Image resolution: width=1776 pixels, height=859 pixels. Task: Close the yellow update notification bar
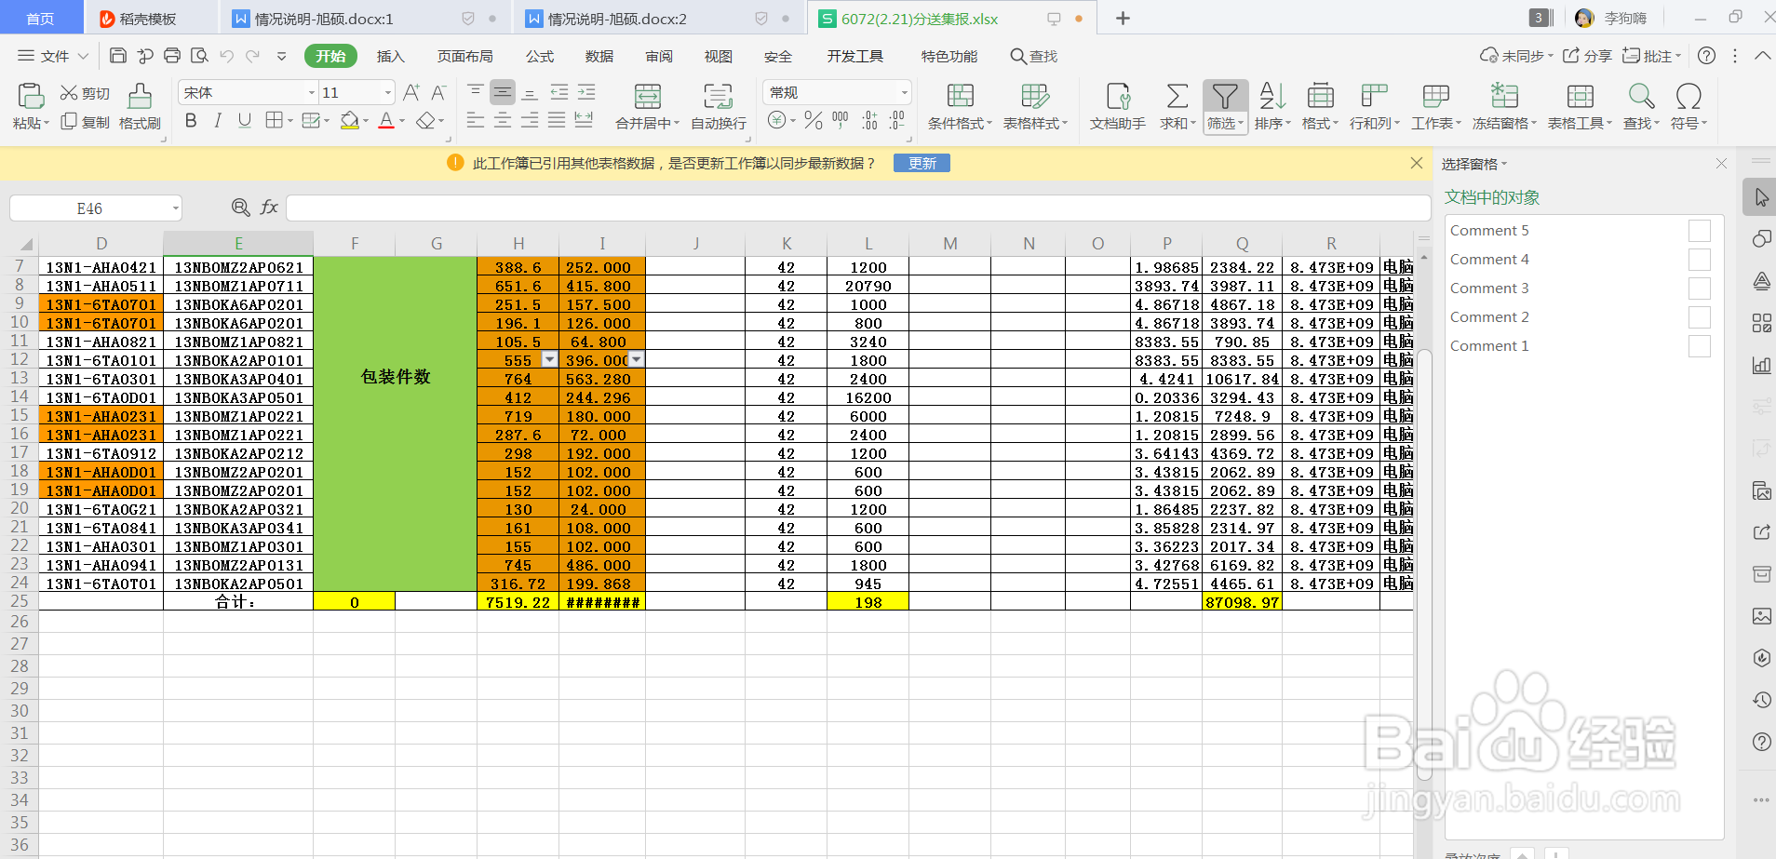(x=1417, y=163)
